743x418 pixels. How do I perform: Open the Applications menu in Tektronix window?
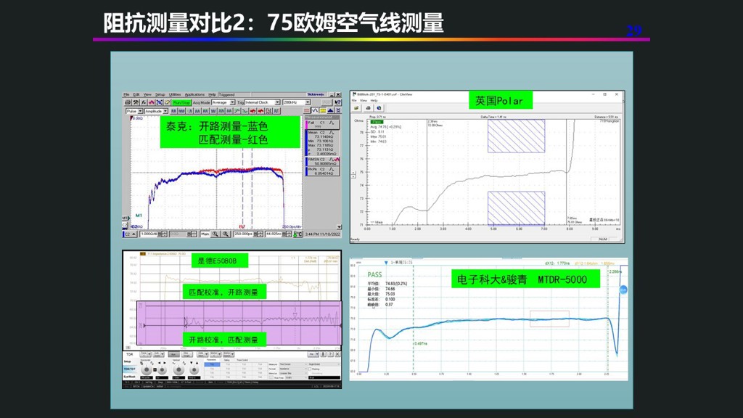coord(194,95)
